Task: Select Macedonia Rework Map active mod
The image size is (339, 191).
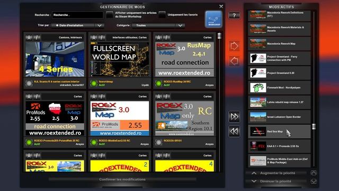Action: click(x=279, y=44)
